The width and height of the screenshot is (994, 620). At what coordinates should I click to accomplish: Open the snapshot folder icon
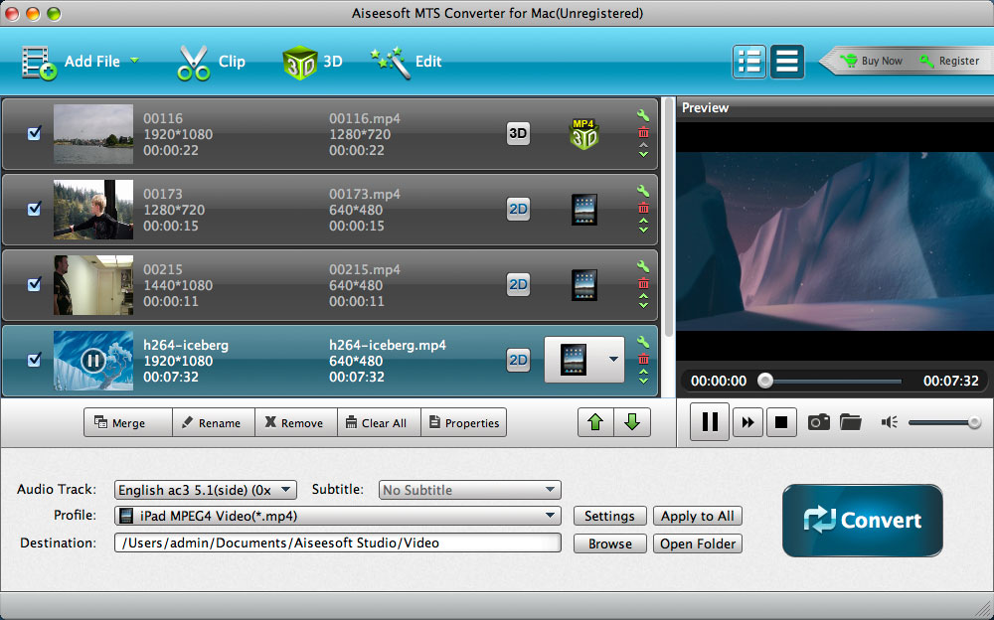(x=850, y=422)
